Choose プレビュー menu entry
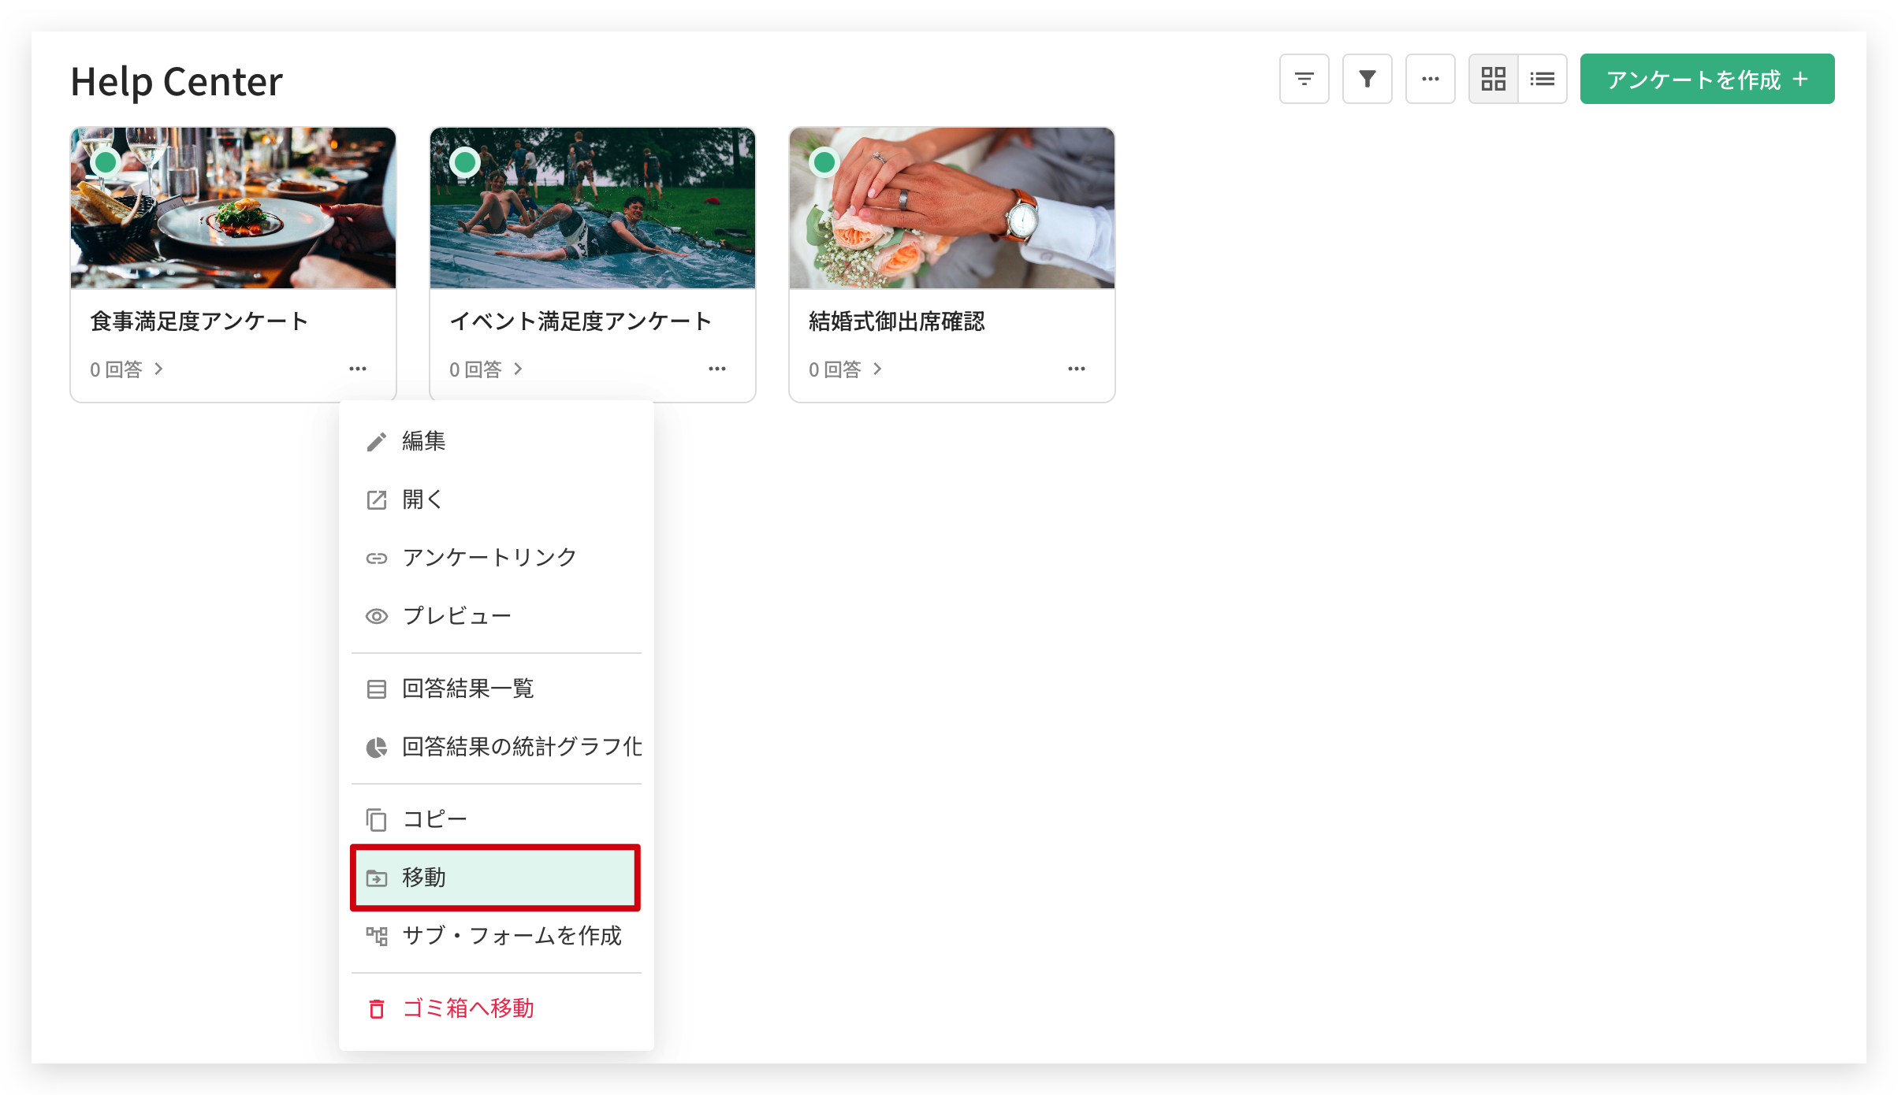The width and height of the screenshot is (1898, 1095). [497, 616]
